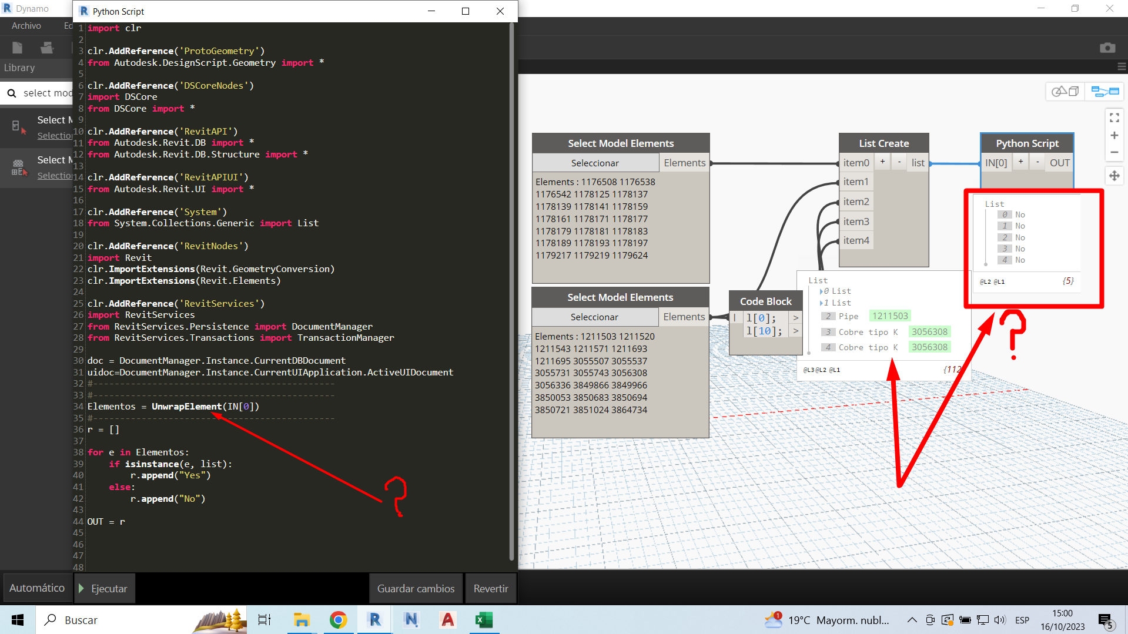Click the Open folder icon in Dynamo toolbar
This screenshot has width=1128, height=634.
click(x=47, y=48)
